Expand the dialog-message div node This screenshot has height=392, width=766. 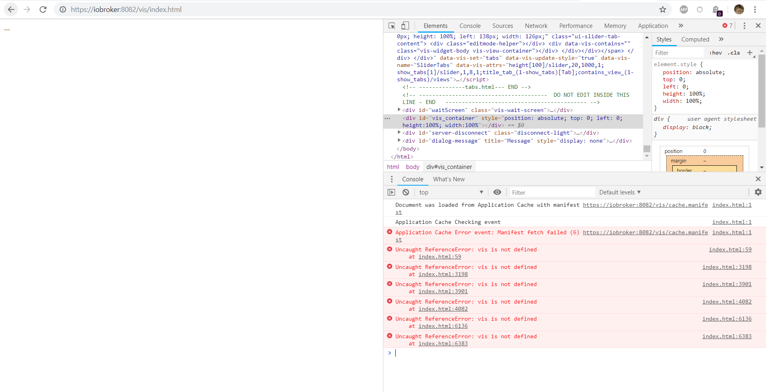click(x=399, y=140)
